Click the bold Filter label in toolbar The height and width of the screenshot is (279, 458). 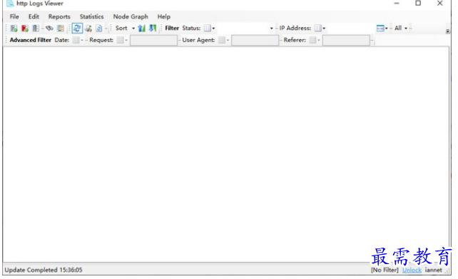tap(172, 28)
